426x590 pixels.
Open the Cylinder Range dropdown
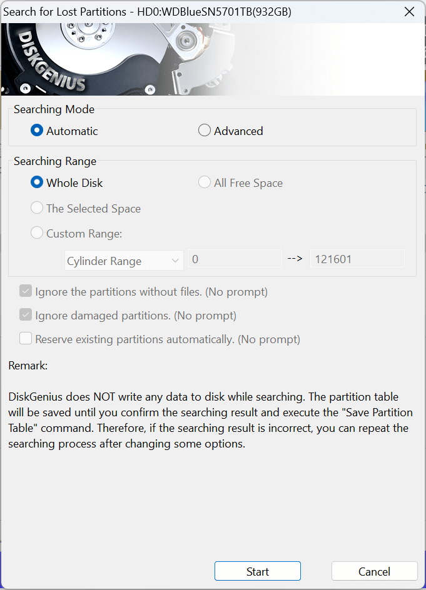click(x=124, y=261)
